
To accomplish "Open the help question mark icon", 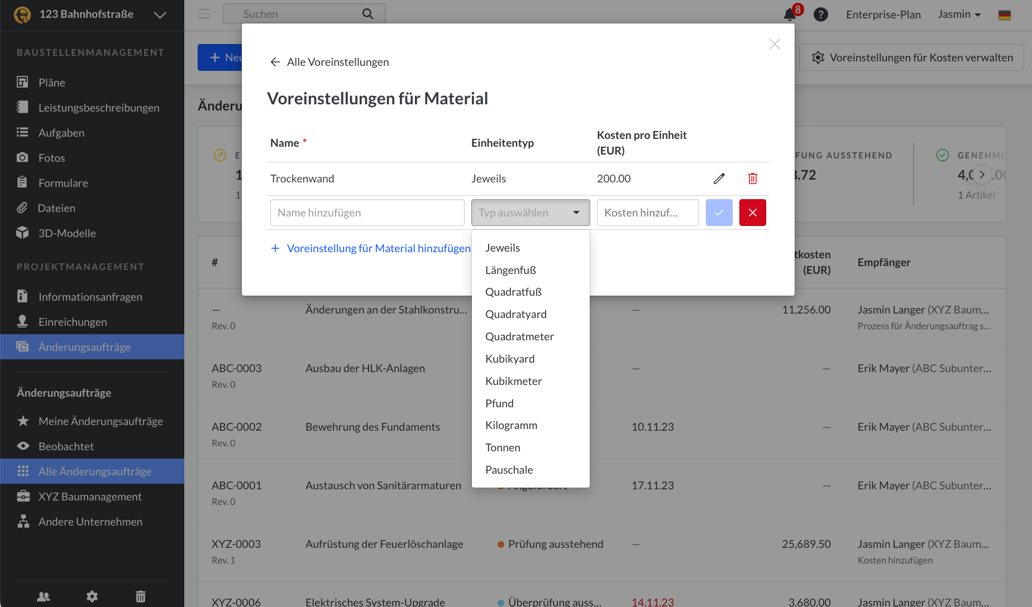I will [821, 15].
